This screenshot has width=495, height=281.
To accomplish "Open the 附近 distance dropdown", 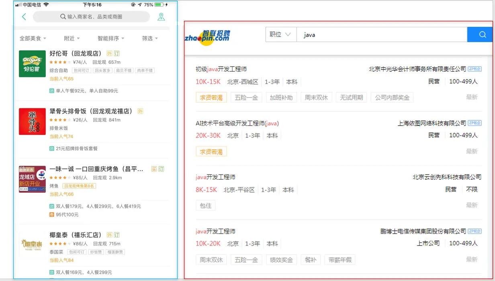I will point(72,39).
